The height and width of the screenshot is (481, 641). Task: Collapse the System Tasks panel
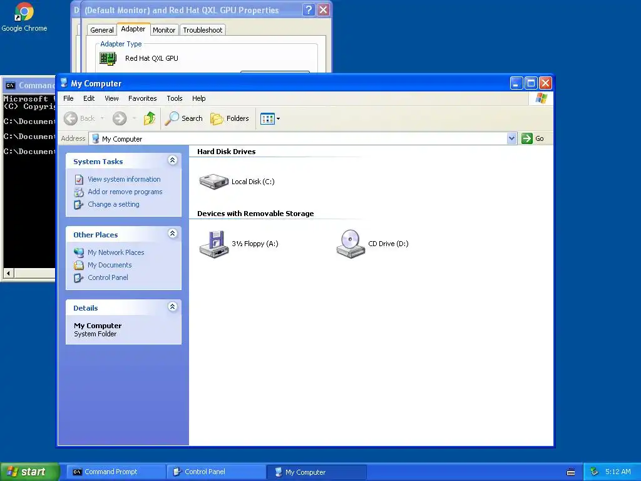click(x=173, y=160)
